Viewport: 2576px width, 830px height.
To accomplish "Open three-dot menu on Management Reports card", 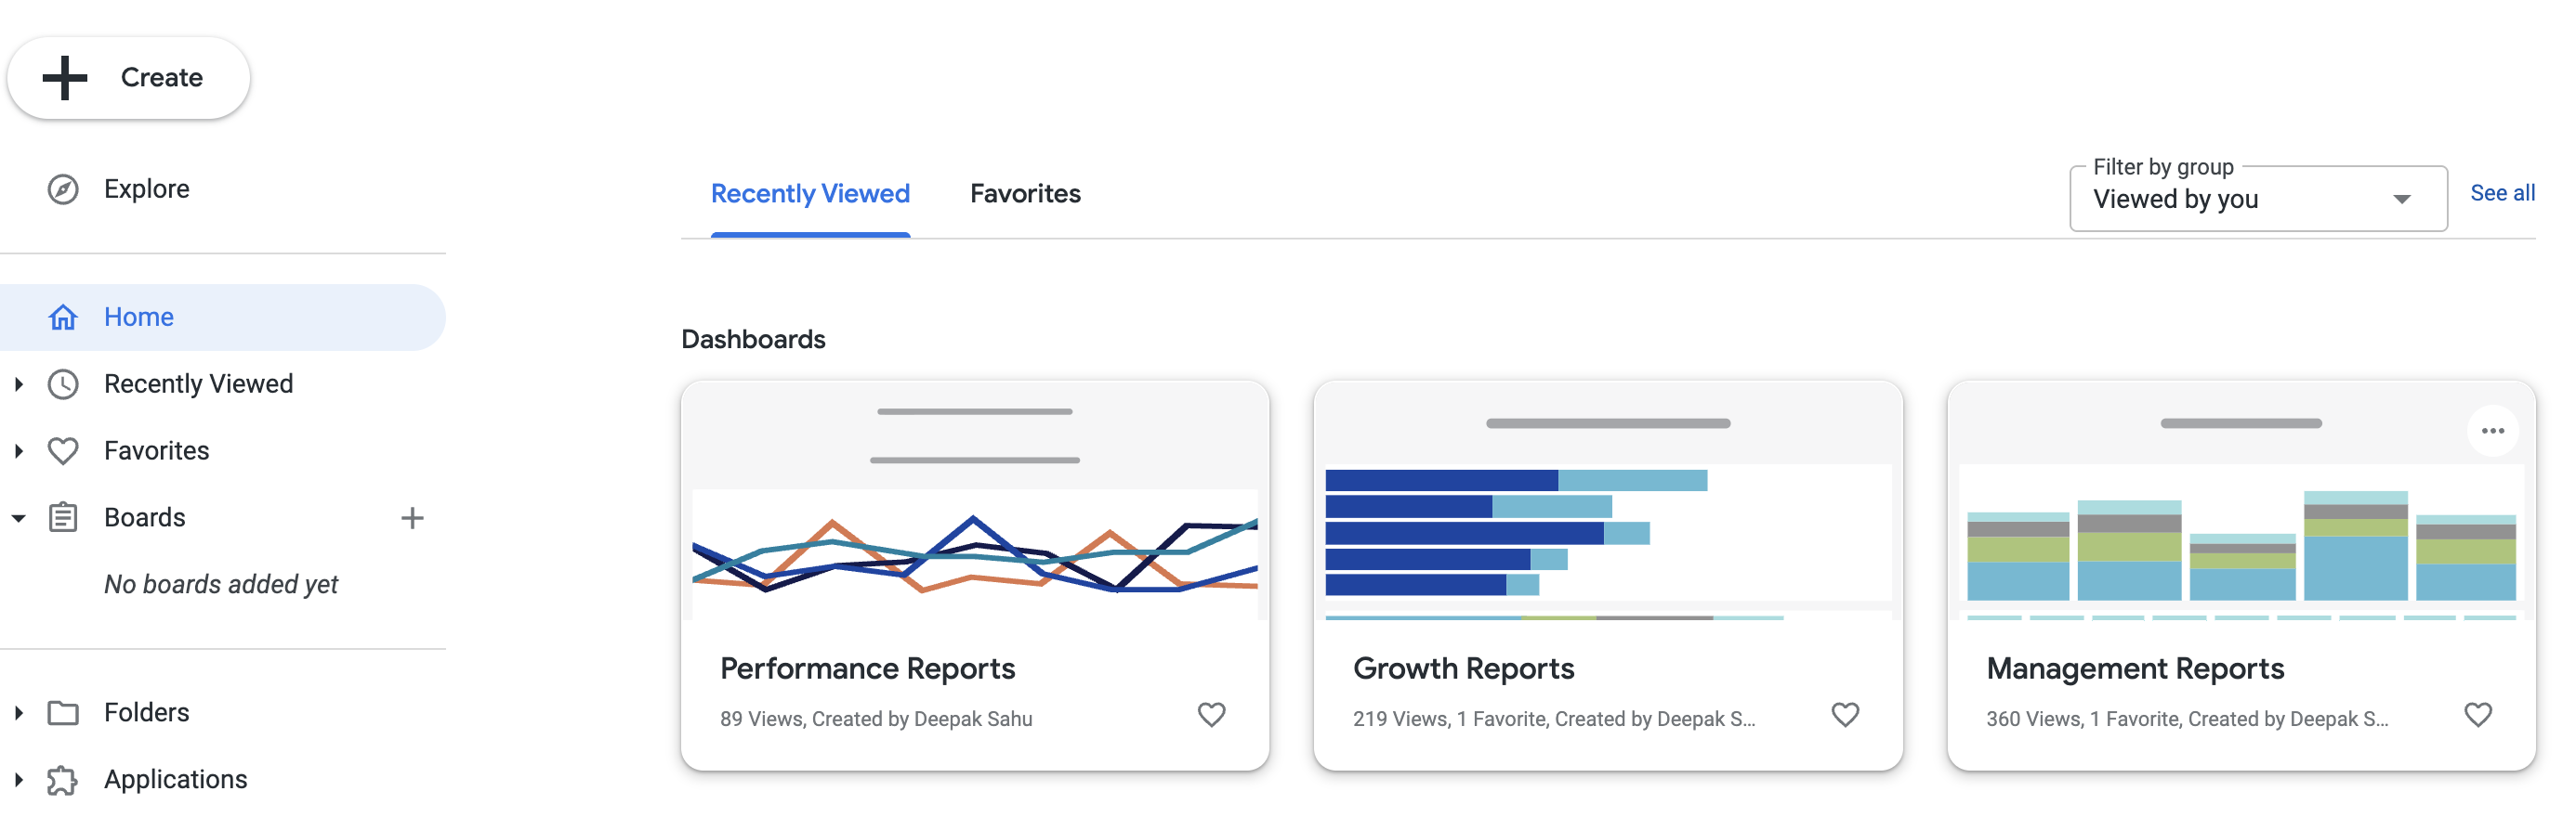I will click(x=2492, y=431).
